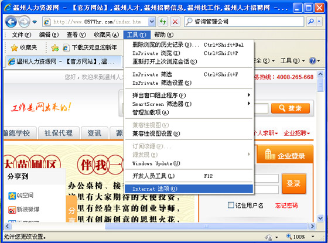Click the zoom magnifier icon in status bar

289,237
